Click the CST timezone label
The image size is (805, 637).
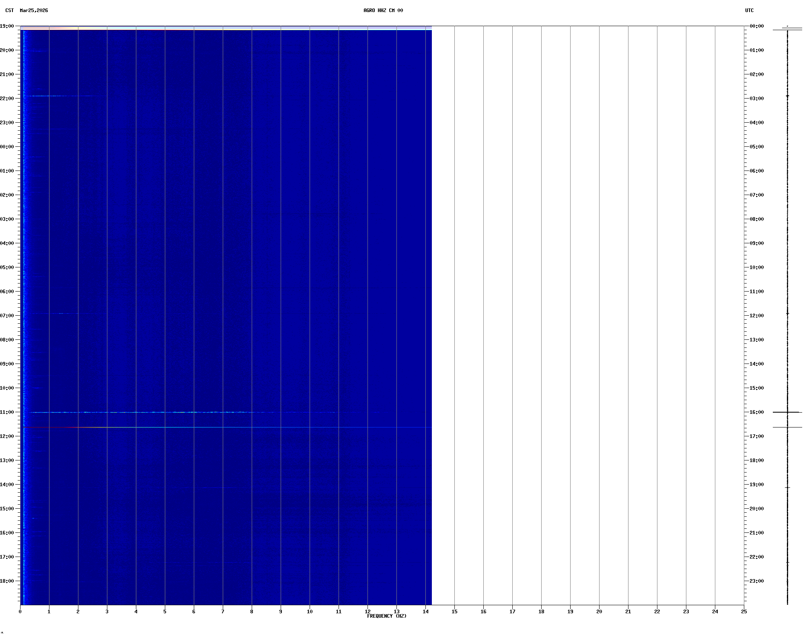tap(9, 10)
